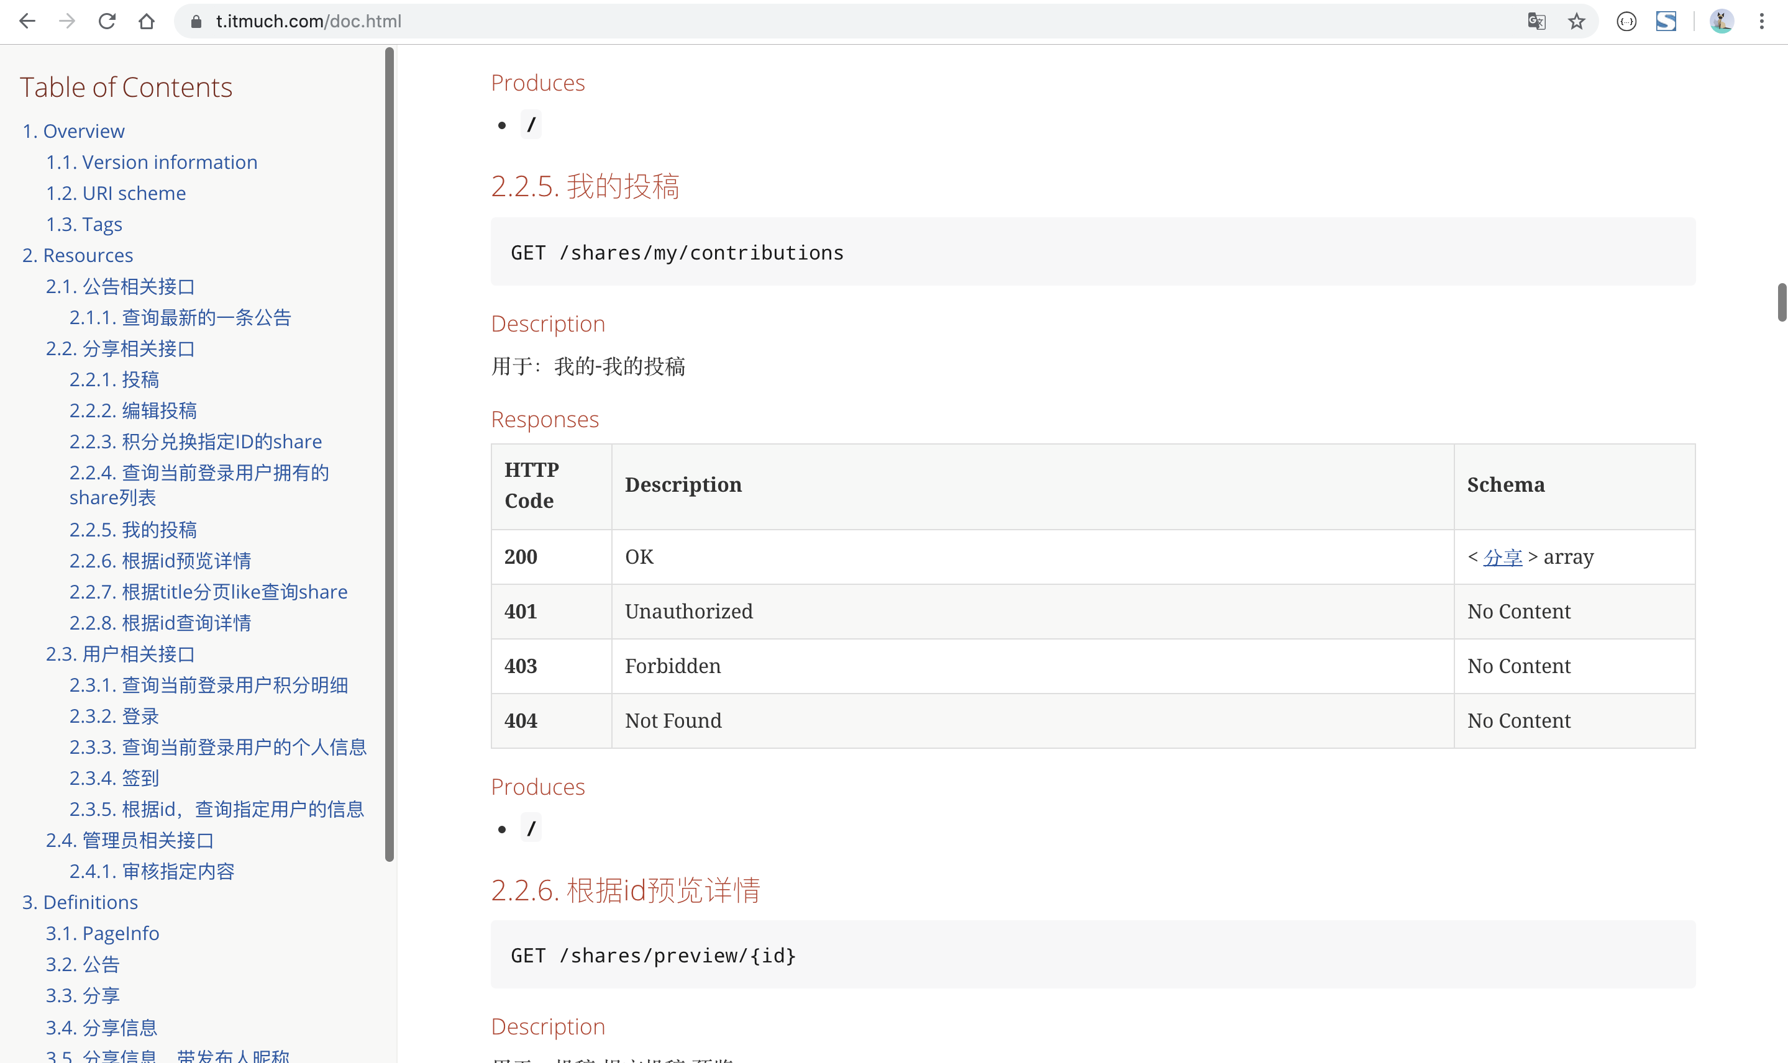Viewport: 1788px width, 1063px height.
Task: Open the round bracket extension icon
Action: coord(1626,22)
